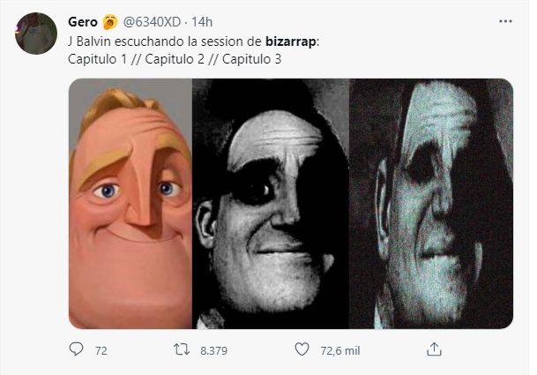Click the 72 replies count

[101, 351]
